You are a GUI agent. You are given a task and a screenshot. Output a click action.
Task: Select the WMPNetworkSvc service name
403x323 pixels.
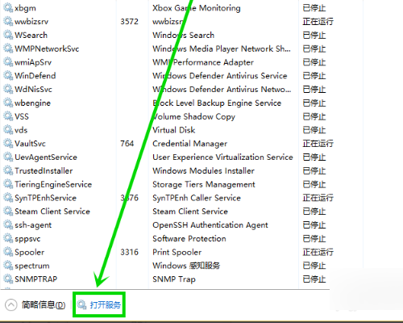click(x=47, y=48)
